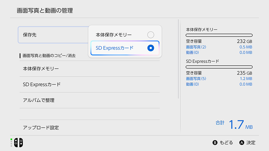
Task: Click 画面写真(2) under 本体保存メモリー
Action: [x=196, y=47]
